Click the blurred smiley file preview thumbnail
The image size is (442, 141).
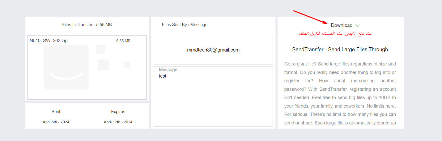point(66,67)
